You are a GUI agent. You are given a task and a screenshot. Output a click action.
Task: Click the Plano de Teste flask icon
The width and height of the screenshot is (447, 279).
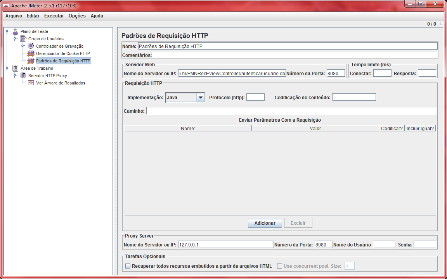click(x=16, y=31)
